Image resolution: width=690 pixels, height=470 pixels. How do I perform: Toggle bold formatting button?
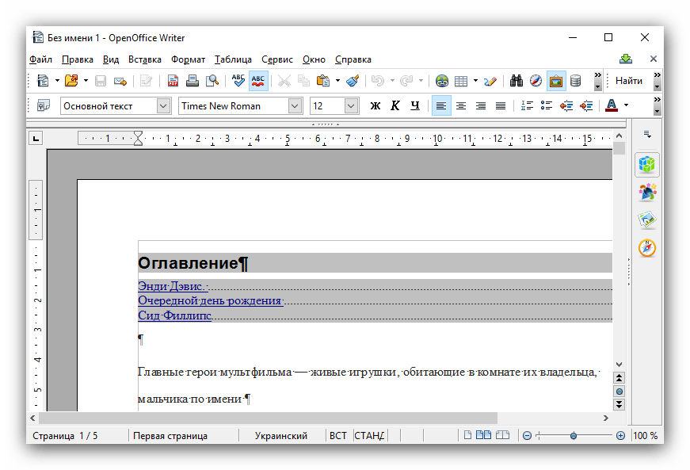[x=375, y=105]
